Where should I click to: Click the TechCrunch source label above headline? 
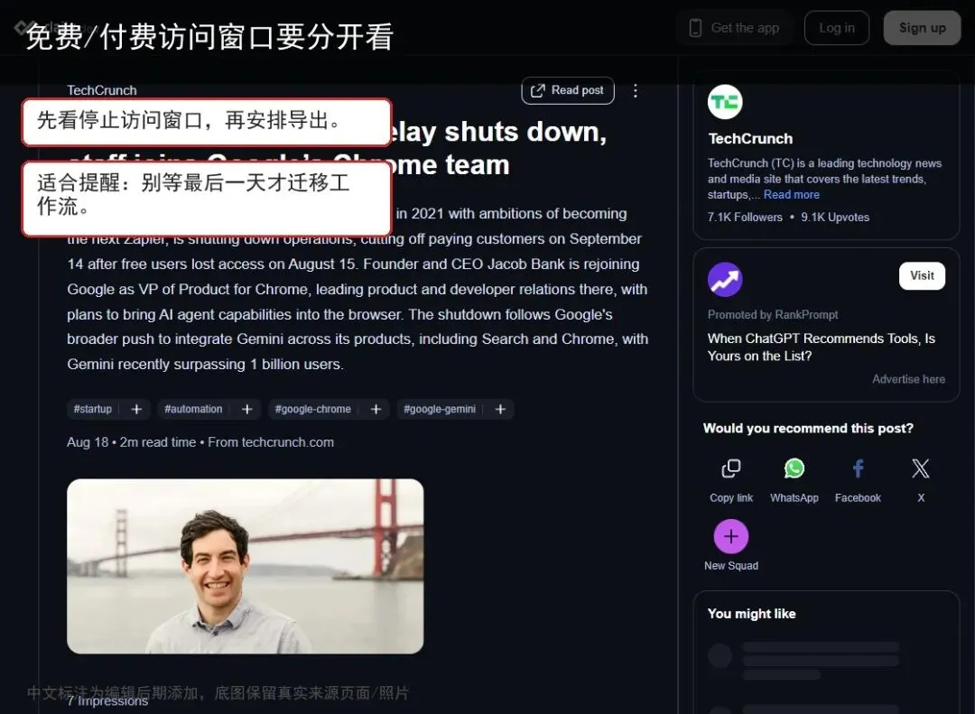coord(102,90)
